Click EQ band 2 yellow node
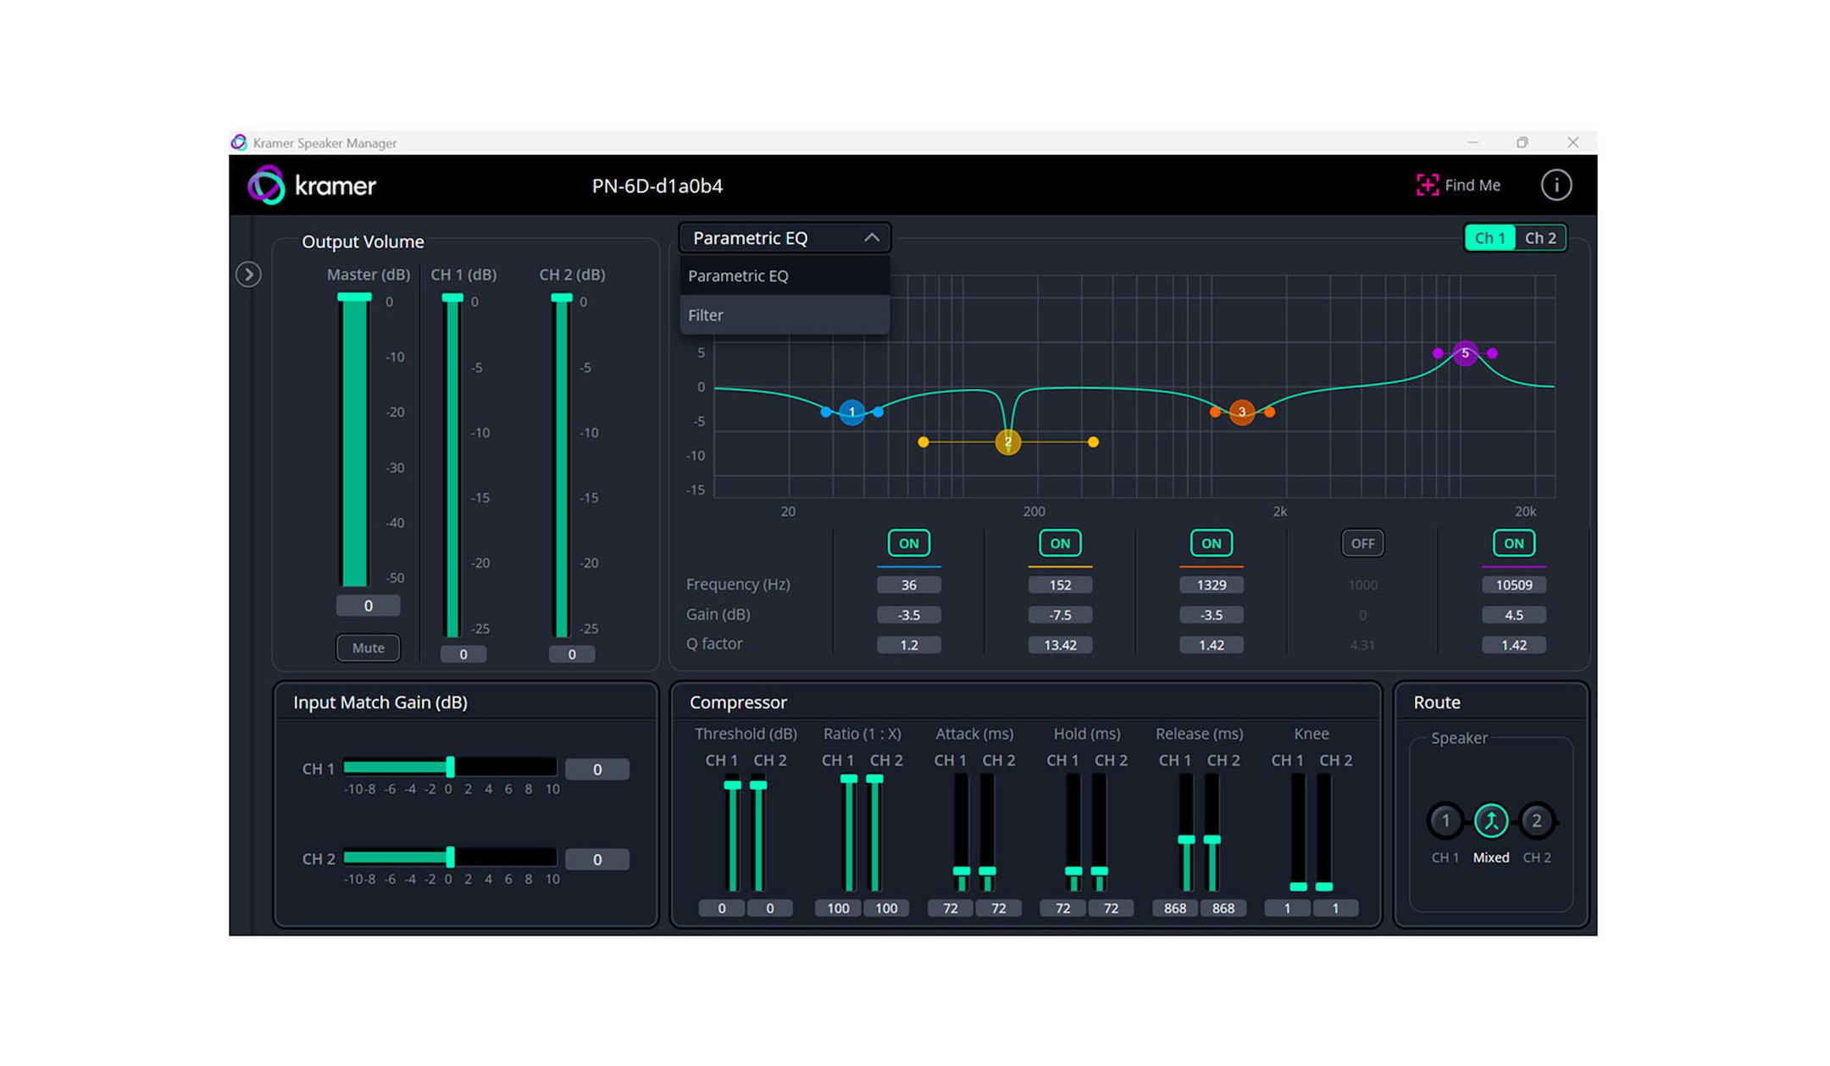Screen dimensions: 1830x1066 tap(1007, 441)
